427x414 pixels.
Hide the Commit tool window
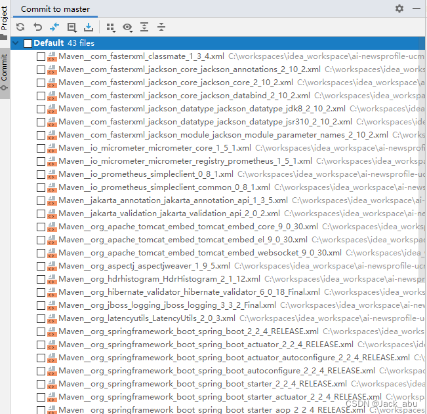point(417,9)
